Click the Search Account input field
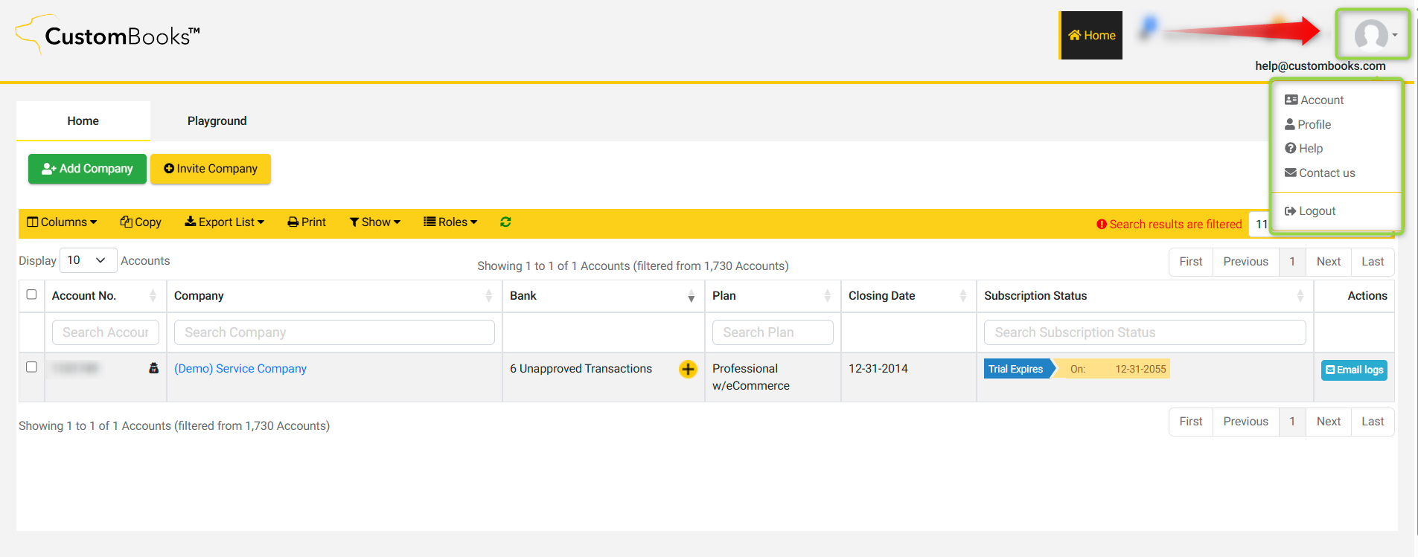Viewport: 1418px width, 557px height. [x=106, y=332]
